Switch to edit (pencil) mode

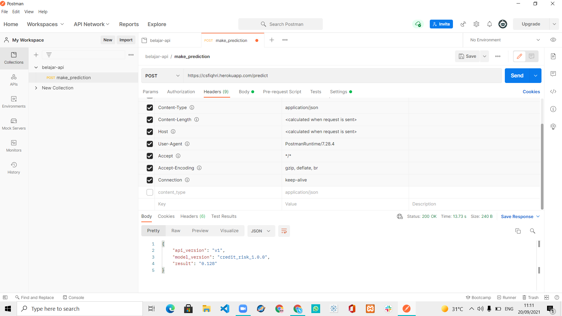tap(519, 56)
